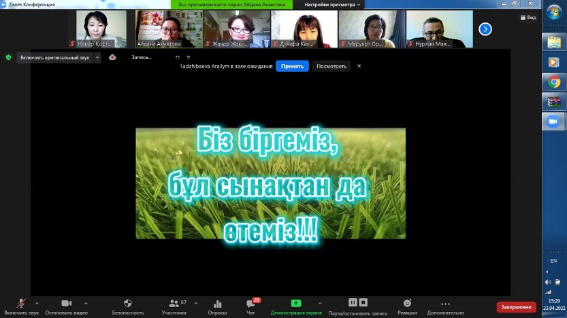The image size is (567, 318).
Task: Show hidden tray icons arrow
Action: pos(547,272)
